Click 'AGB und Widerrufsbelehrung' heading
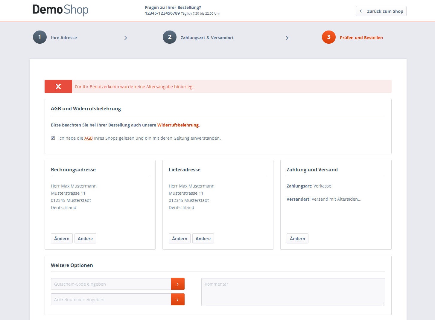435x320 pixels. (86, 109)
